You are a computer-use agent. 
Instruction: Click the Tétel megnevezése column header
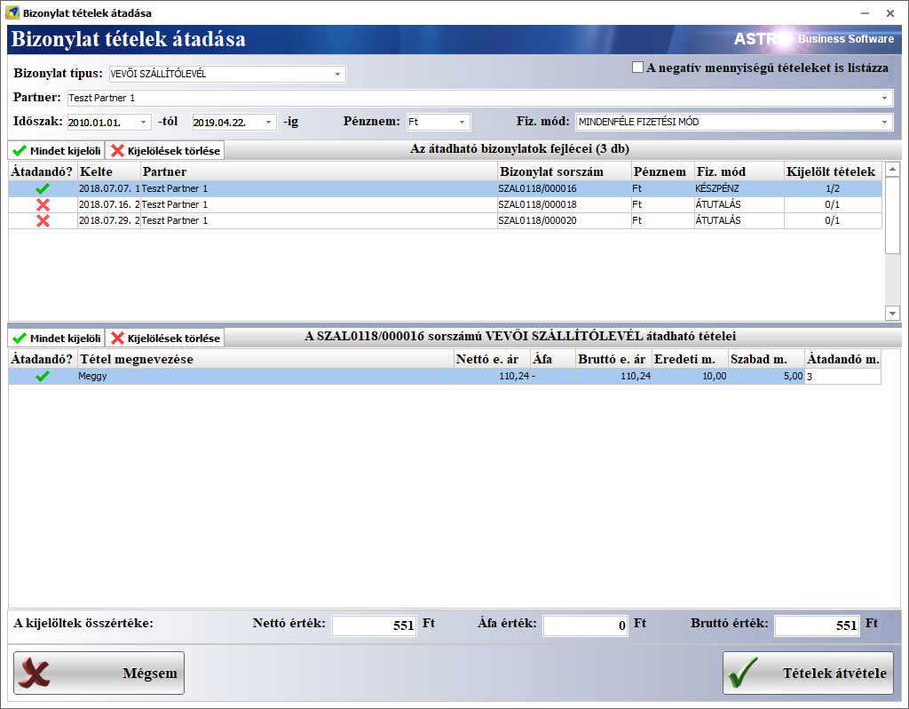[x=265, y=359]
